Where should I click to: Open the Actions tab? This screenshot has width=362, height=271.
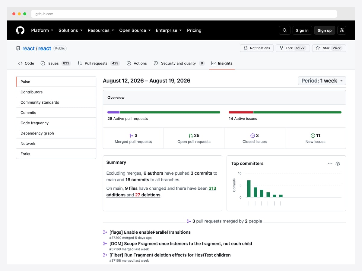click(137, 63)
